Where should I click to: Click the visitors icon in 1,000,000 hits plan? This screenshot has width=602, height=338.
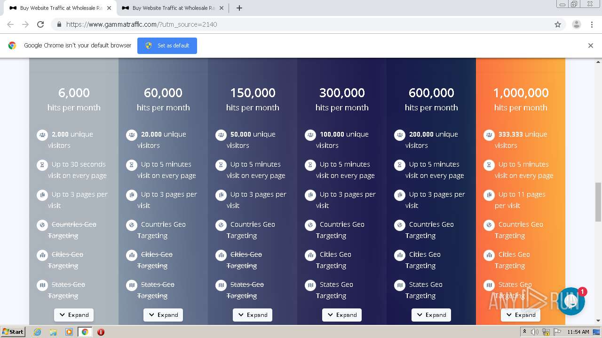[x=489, y=135]
